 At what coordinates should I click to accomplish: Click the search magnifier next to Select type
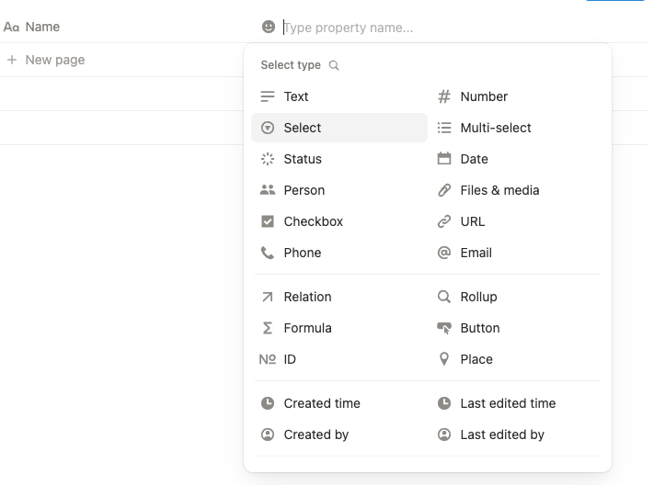[334, 65]
